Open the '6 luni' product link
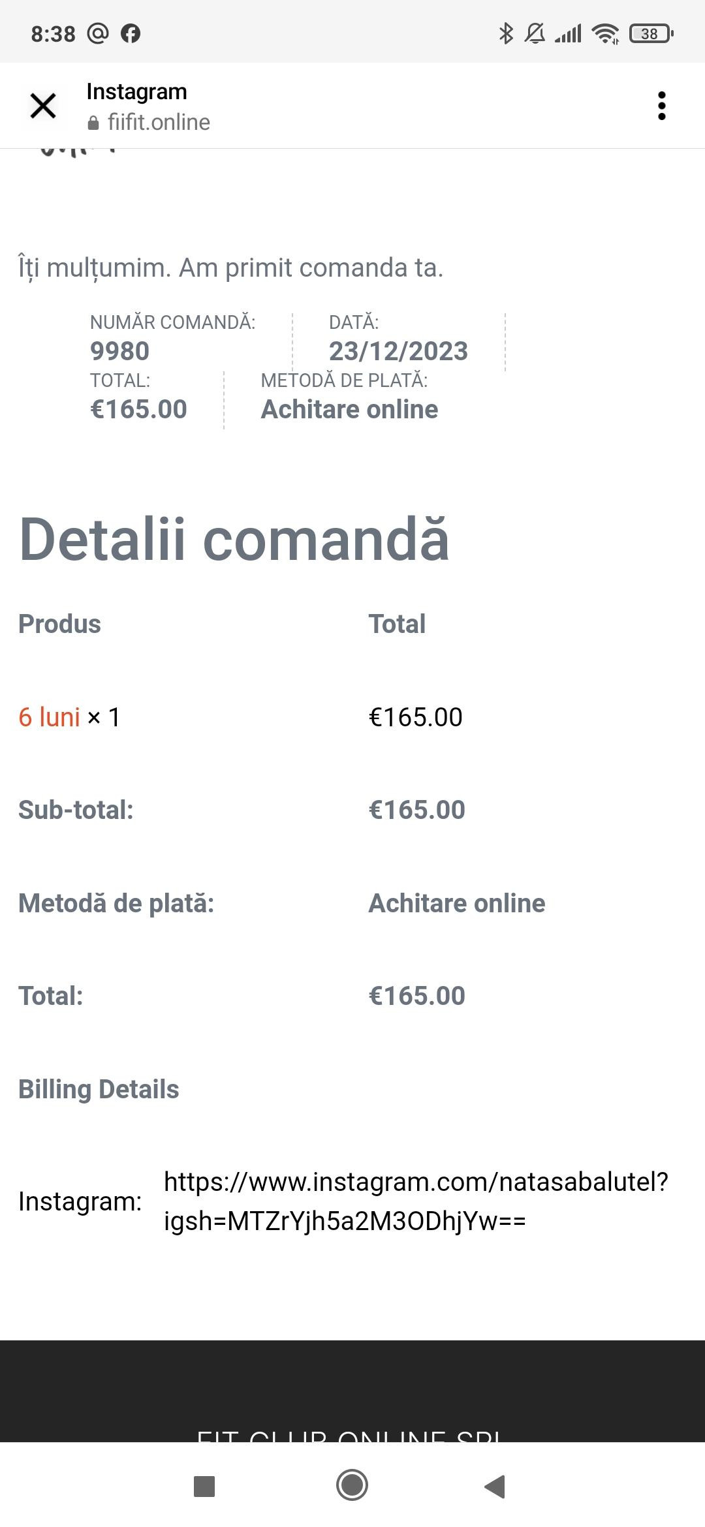 49,717
